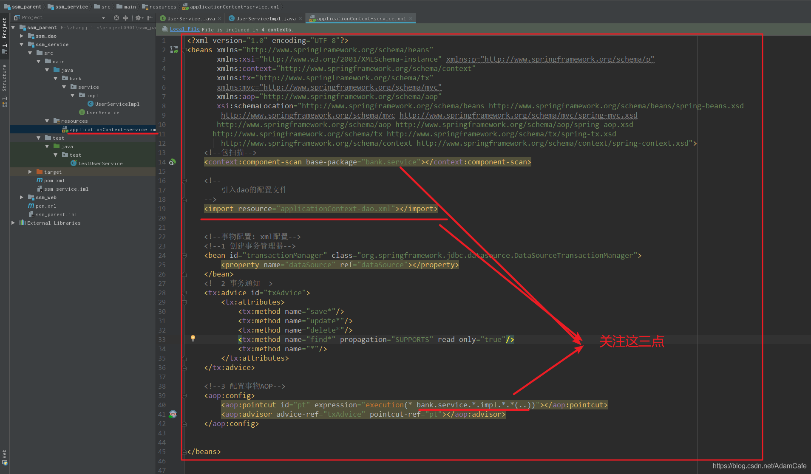Select applicationContext-service.xml in project tree
Screen dimensions: 811x474
pos(113,130)
